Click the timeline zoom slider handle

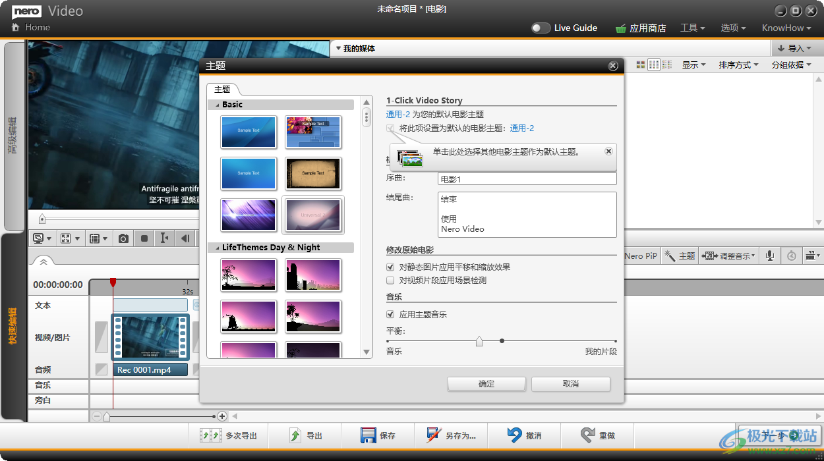107,416
